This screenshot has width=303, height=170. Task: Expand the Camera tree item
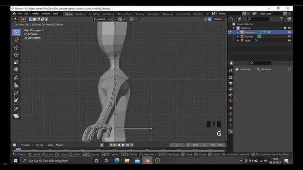point(238,36)
